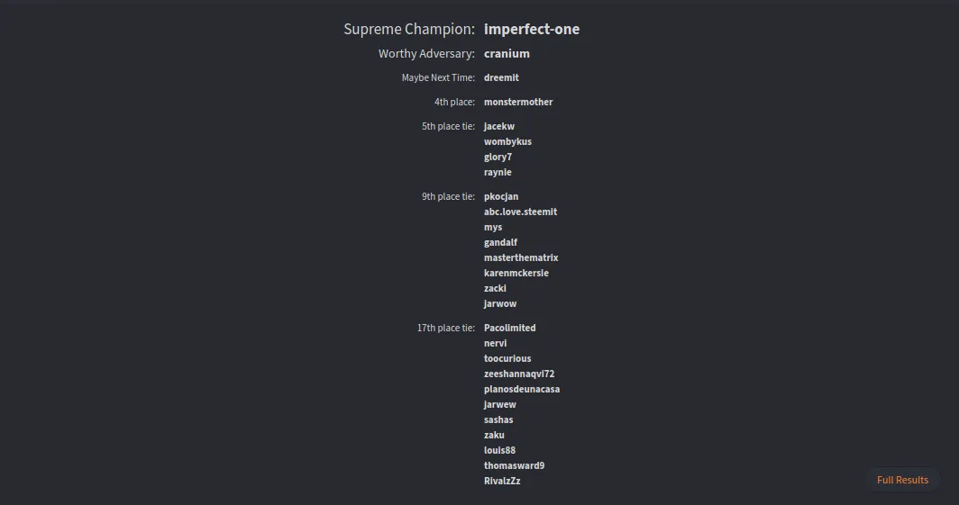Click supreme champion imperfect-one
Image resolution: width=959 pixels, height=505 pixels.
[x=532, y=30]
